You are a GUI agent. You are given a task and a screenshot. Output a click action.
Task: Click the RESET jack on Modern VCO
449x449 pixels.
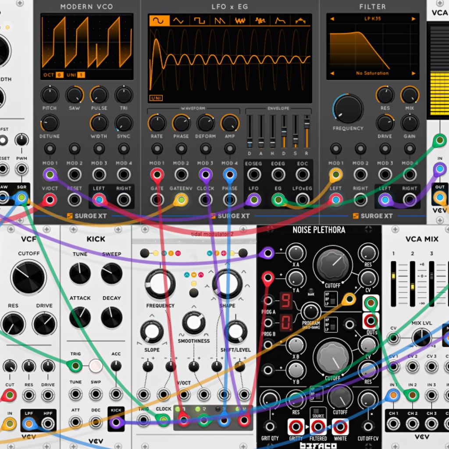point(75,200)
